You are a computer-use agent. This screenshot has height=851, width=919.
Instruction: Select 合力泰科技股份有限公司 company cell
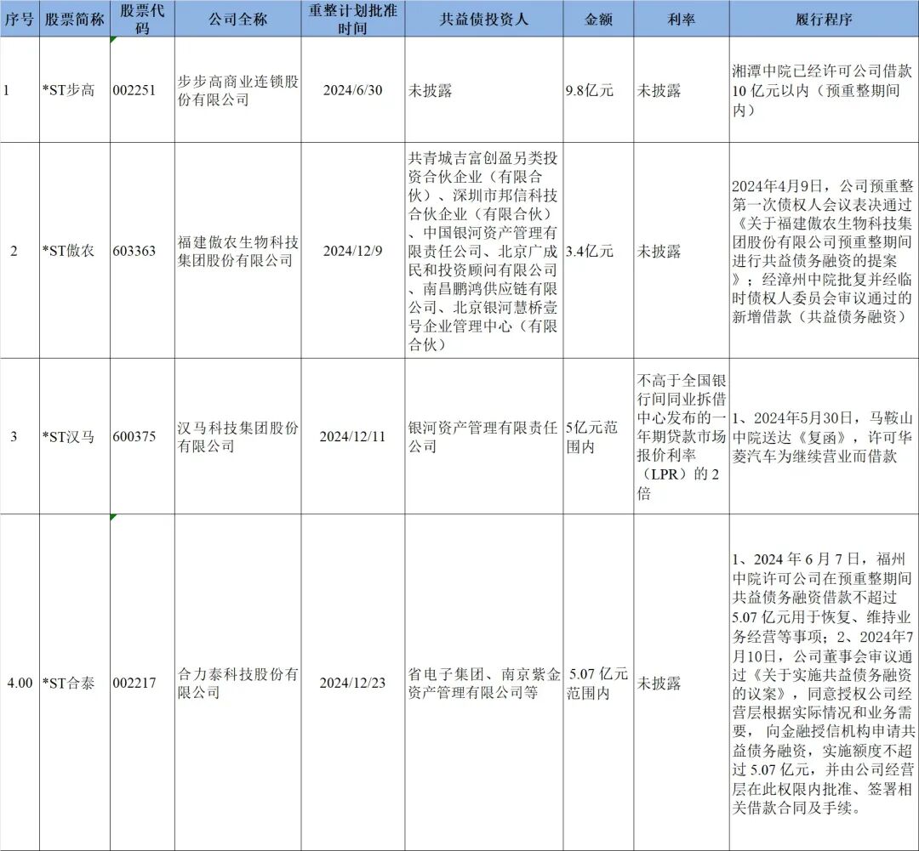pos(238,683)
